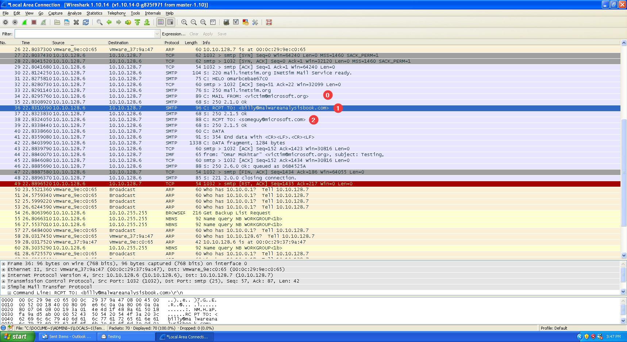Click in the display filter field
Screen dimensions: 627x342
click(x=85, y=34)
